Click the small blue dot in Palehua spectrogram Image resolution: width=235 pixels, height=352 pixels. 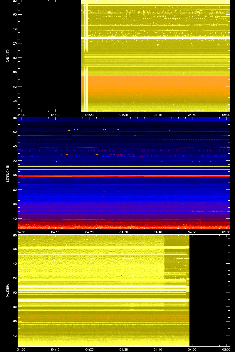(x=121, y=276)
